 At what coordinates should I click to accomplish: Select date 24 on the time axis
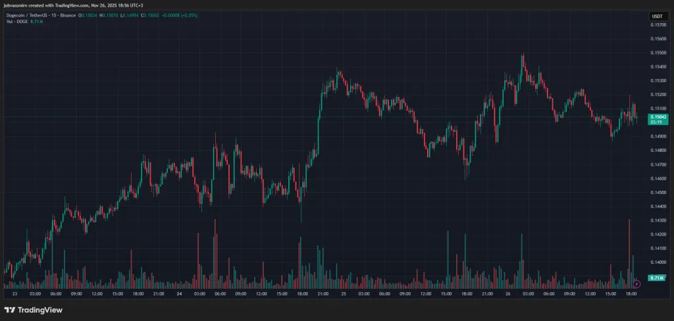click(x=179, y=293)
